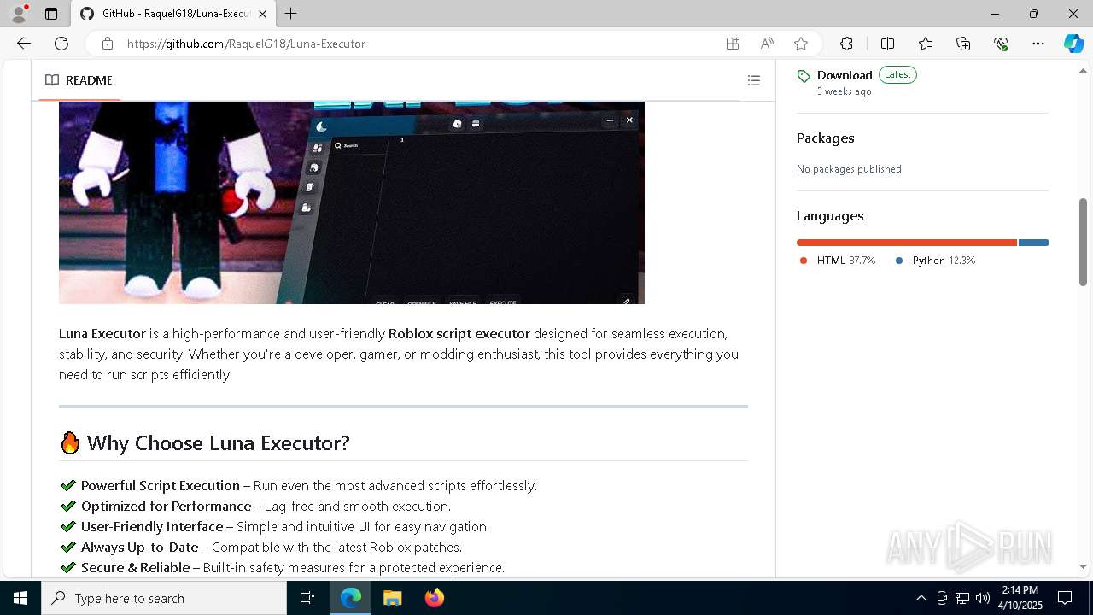Select the GitHub Luna-Executor tab
Viewport: 1093px width, 615px height.
tap(173, 14)
